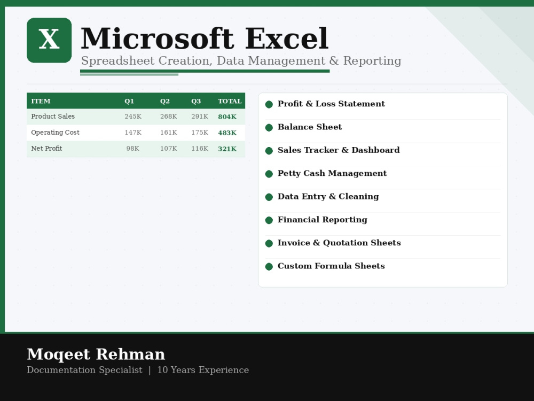Screen dimensions: 534x401
Task: Click the Custom Formula Sheets item
Action: pos(331,266)
